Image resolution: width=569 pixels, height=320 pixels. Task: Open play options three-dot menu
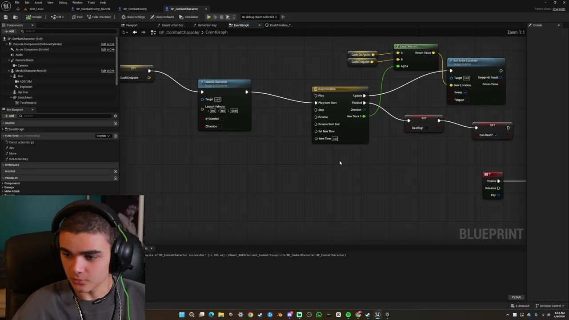click(x=234, y=17)
